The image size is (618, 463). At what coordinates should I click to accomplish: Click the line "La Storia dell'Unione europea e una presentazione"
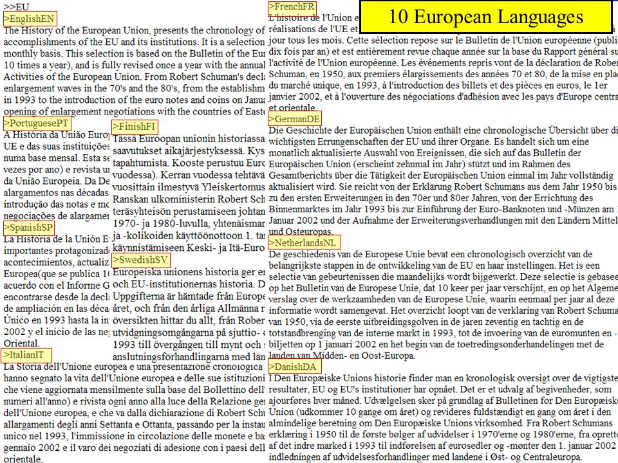[x=133, y=367]
